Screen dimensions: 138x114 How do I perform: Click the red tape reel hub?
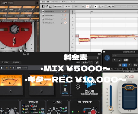(15, 29)
